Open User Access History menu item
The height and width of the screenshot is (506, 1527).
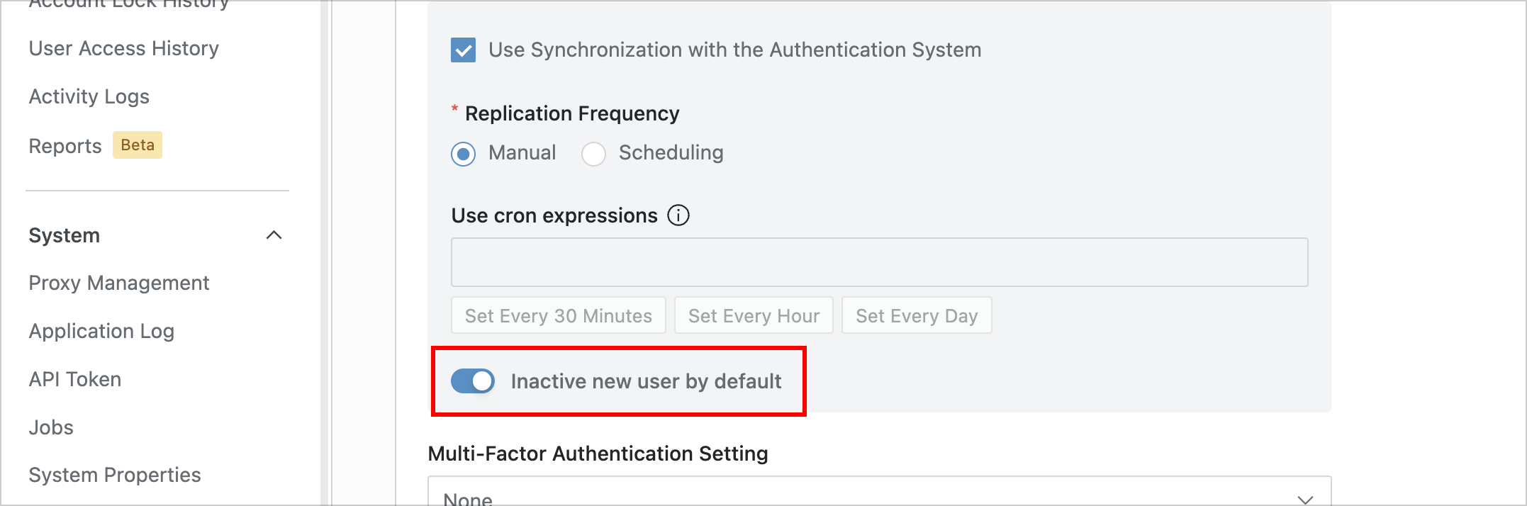tap(124, 48)
